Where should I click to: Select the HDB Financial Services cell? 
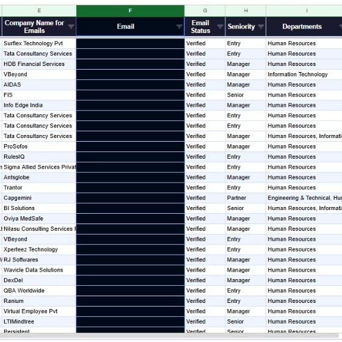point(39,64)
